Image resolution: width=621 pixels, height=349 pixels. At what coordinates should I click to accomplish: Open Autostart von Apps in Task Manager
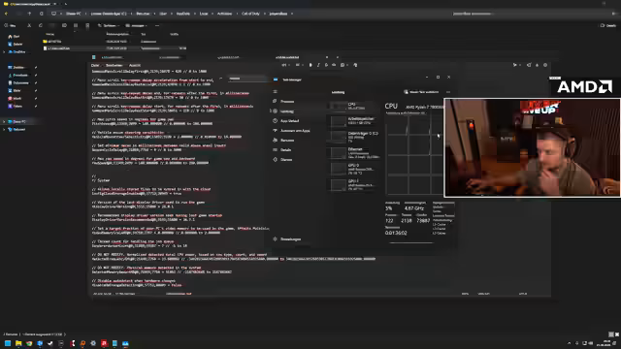pos(295,130)
